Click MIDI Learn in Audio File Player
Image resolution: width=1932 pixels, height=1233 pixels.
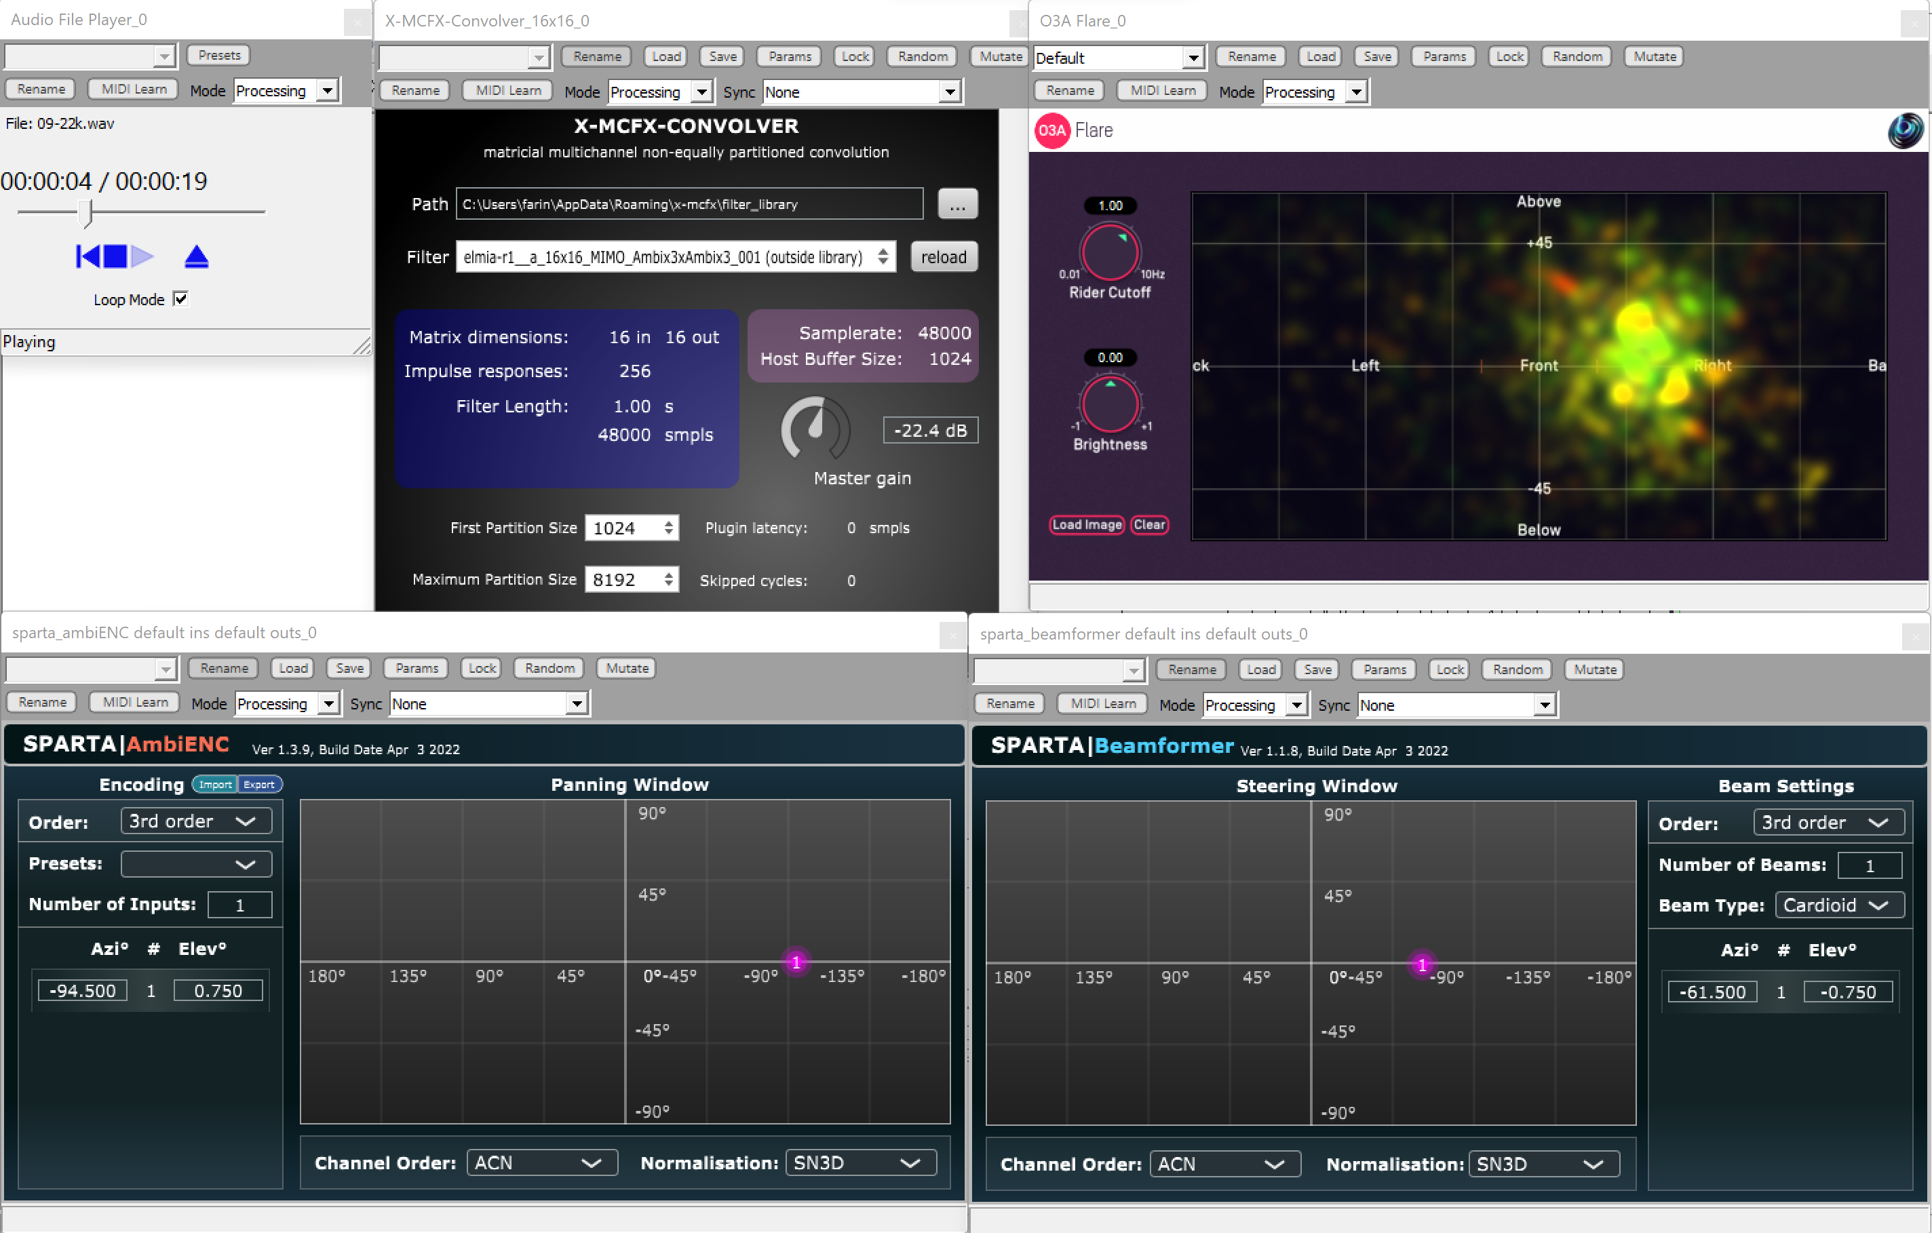pyautogui.click(x=133, y=89)
